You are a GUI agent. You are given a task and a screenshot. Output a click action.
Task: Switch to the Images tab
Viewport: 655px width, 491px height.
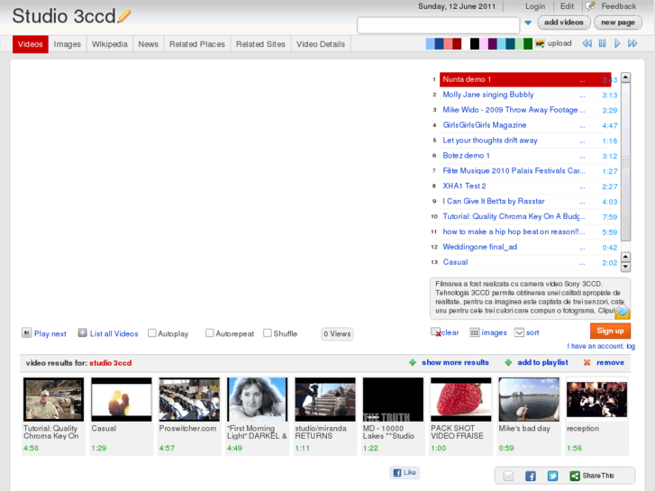(68, 44)
